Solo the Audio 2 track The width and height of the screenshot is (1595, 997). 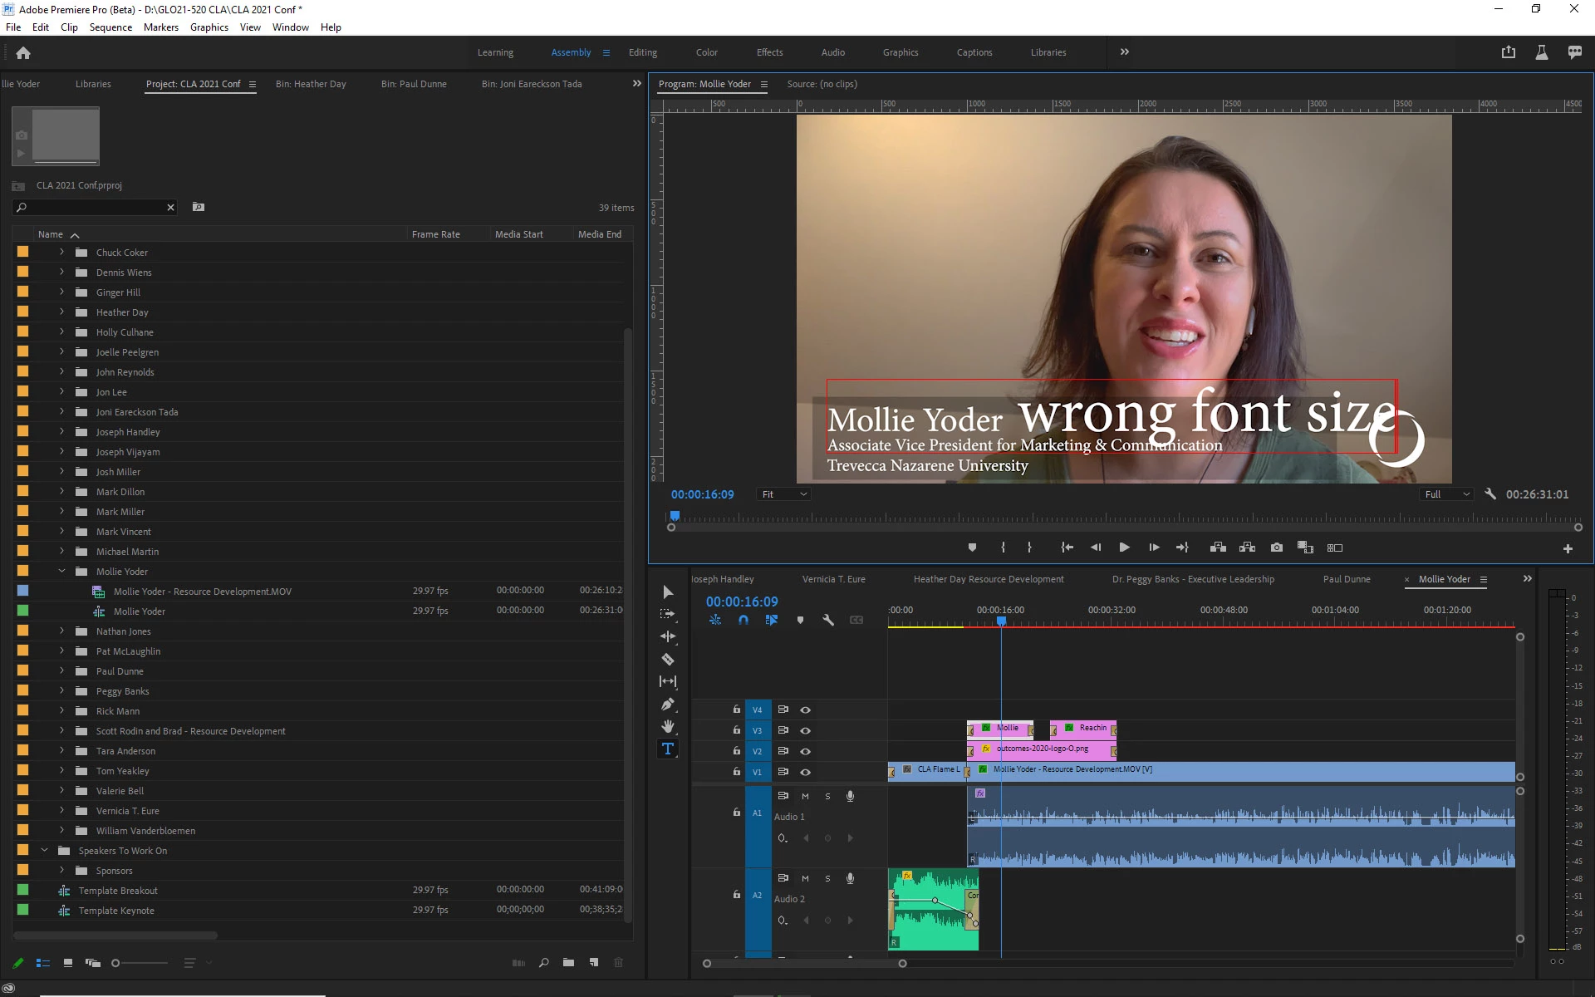(x=827, y=878)
